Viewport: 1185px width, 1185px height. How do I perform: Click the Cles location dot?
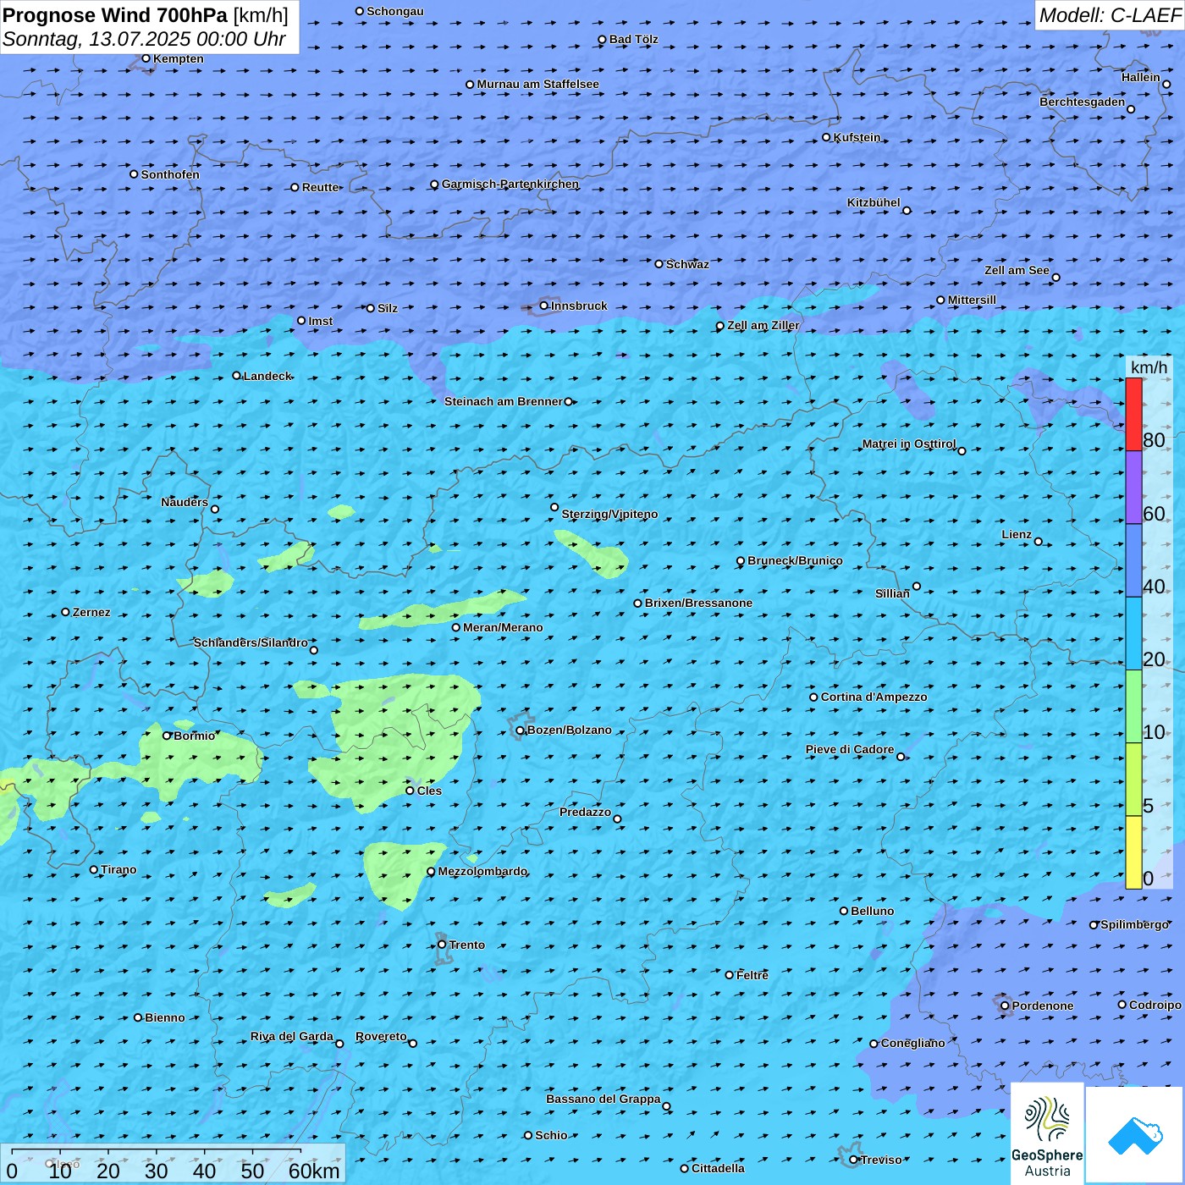(411, 791)
